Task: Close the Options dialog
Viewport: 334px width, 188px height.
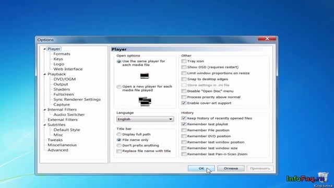Action: coord(267,39)
